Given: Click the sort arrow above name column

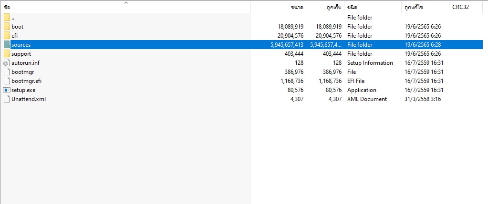Looking at the screenshot, I should pyautogui.click(x=126, y=3).
